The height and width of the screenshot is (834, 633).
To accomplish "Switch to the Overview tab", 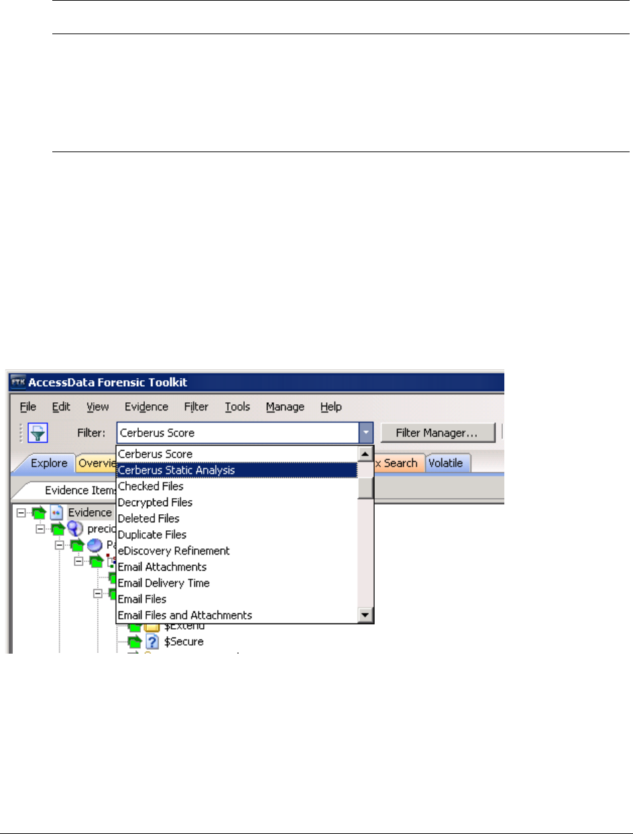I will (x=96, y=463).
